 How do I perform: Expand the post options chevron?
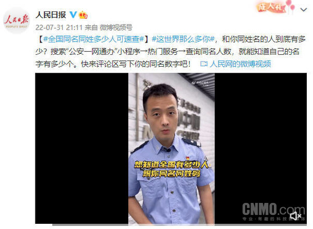click(304, 9)
